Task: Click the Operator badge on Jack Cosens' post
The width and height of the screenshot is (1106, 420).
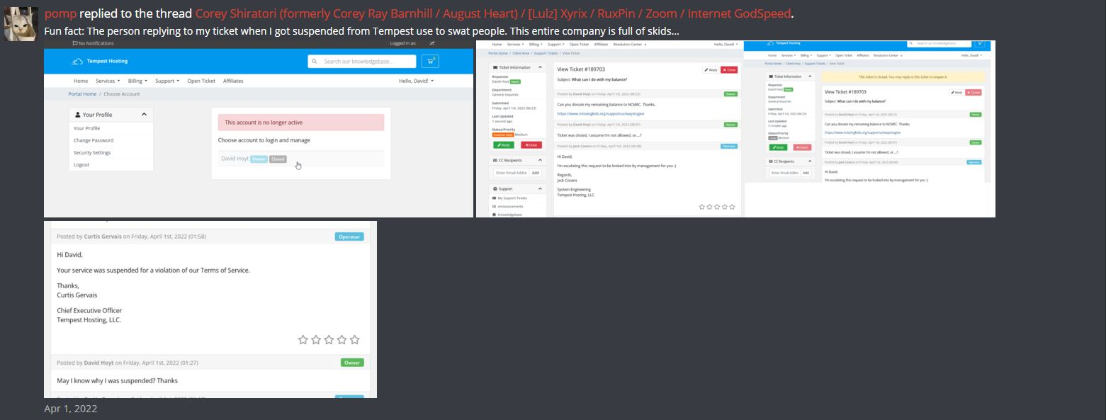Action: 729,146
